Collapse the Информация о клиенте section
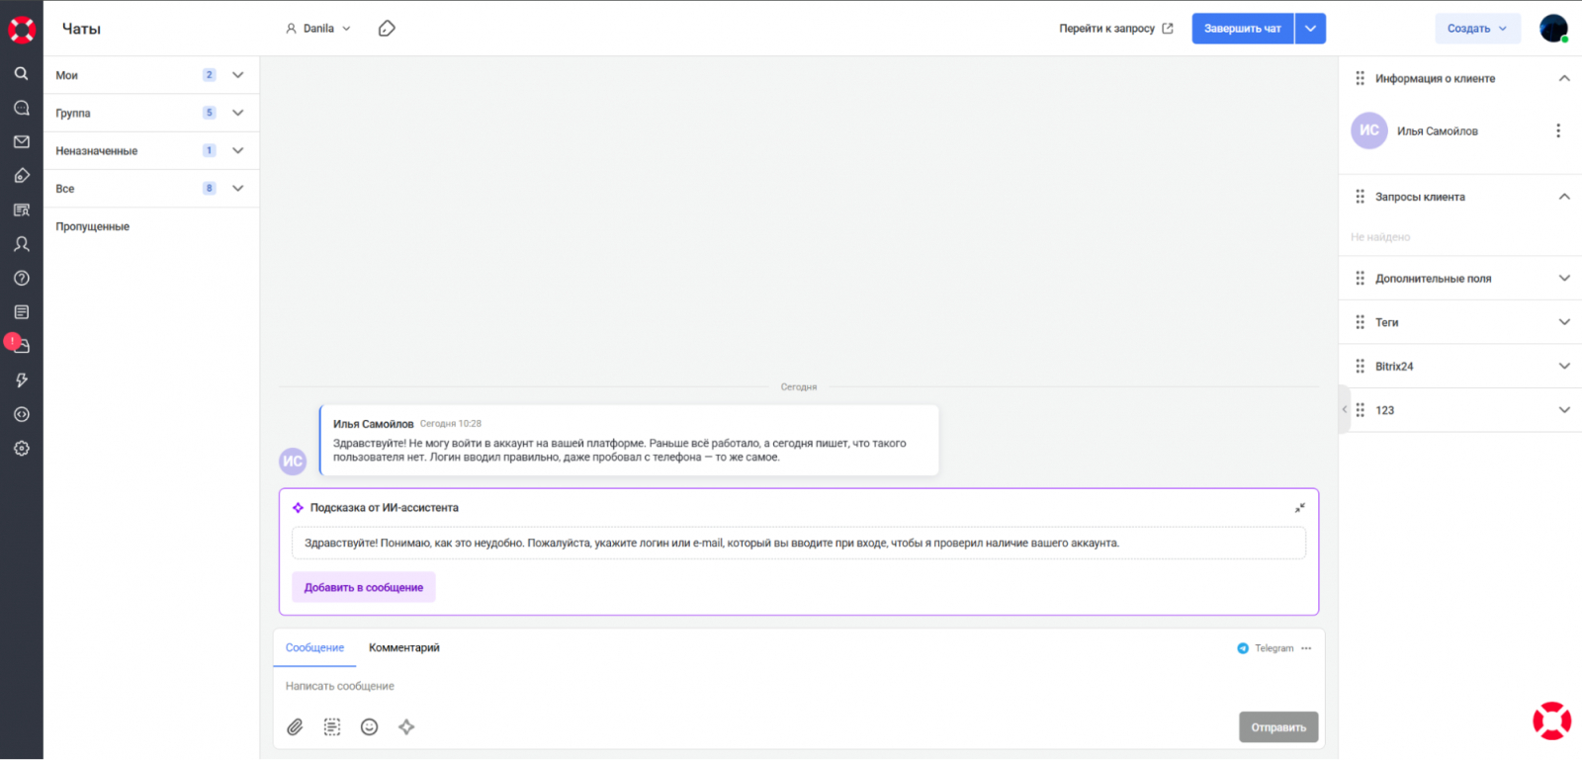Image resolution: width=1582 pixels, height=760 pixels. pos(1564,78)
